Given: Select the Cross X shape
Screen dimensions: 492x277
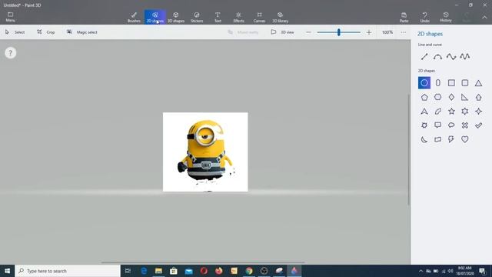Looking at the screenshot, I should [464, 125].
